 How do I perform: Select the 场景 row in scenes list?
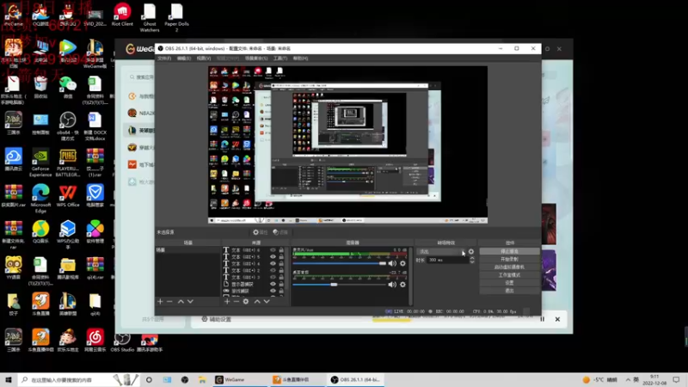tap(187, 250)
